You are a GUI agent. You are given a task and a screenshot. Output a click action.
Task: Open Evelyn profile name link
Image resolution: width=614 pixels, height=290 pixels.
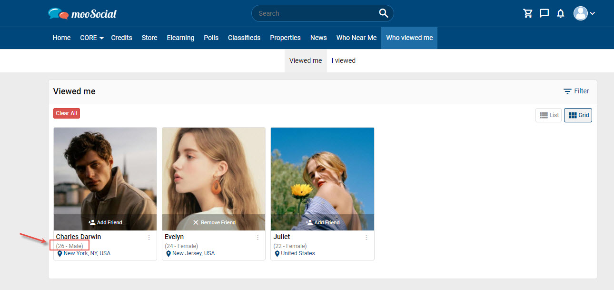coord(174,237)
